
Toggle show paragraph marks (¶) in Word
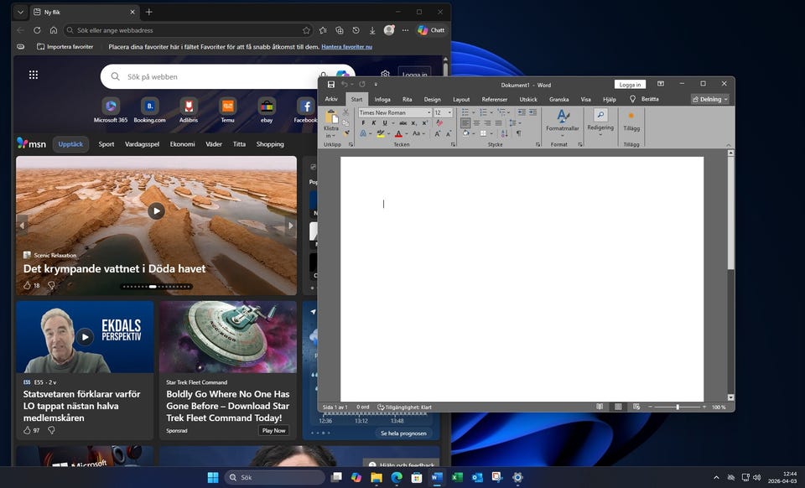pyautogui.click(x=518, y=133)
